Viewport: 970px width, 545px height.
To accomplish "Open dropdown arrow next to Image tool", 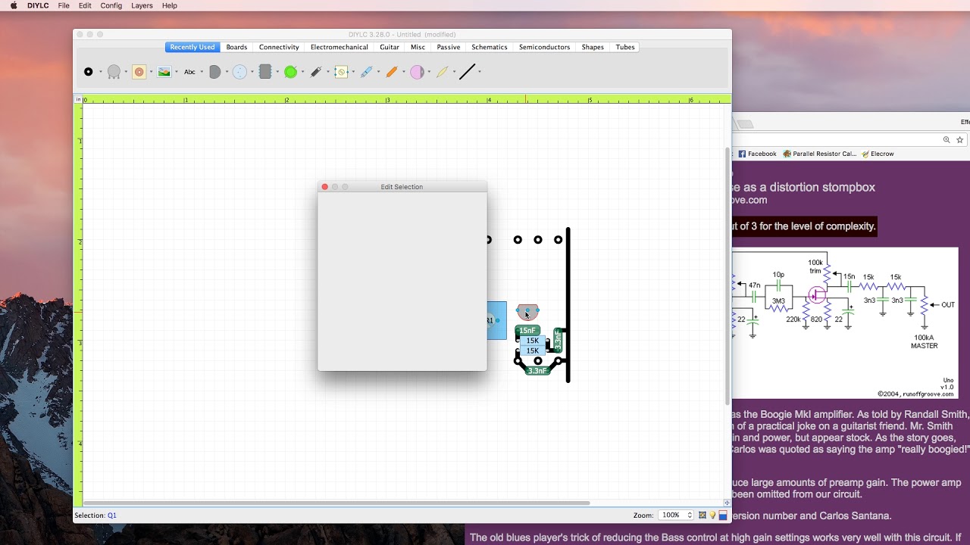I will [x=177, y=73].
